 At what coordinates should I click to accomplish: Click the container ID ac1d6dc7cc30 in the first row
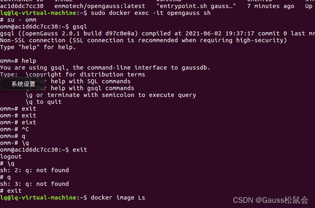22,6
